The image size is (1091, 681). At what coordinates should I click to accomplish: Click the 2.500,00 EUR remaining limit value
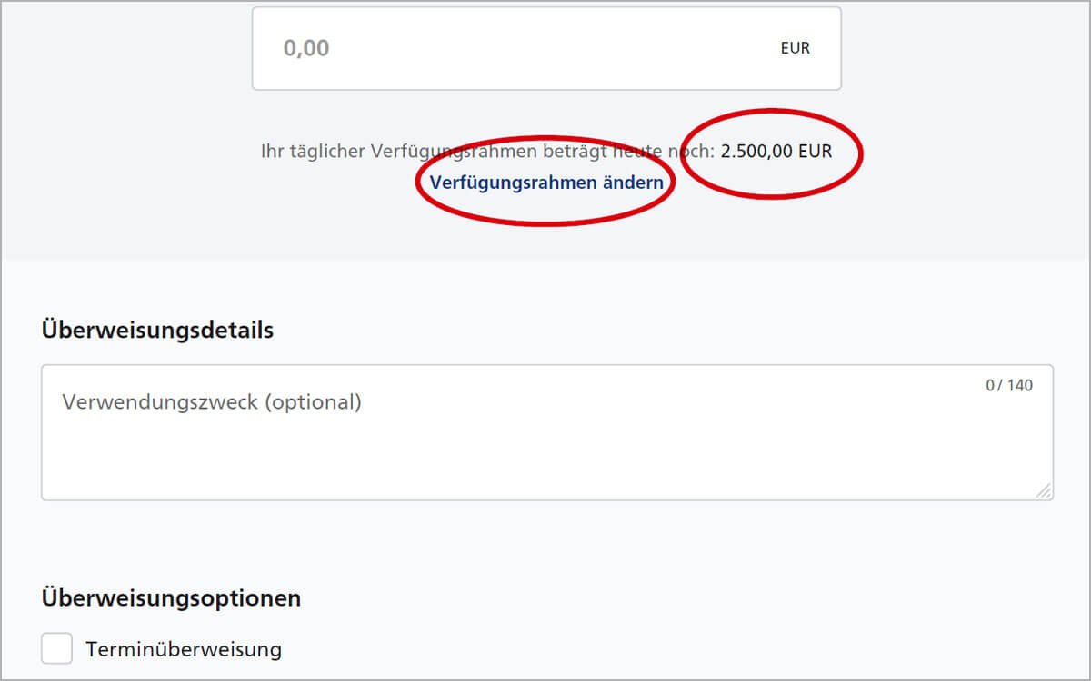(x=776, y=151)
